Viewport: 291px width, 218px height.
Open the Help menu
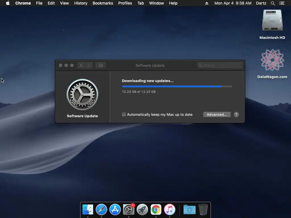(173, 3)
